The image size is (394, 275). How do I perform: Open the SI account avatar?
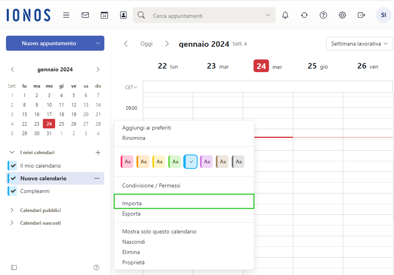[x=383, y=15]
